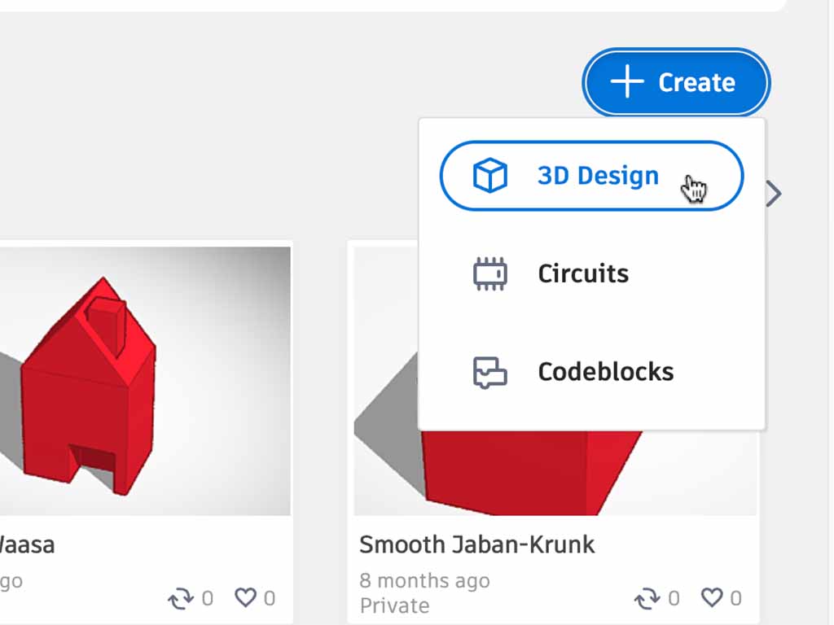This screenshot has height=625, width=834.
Task: Click the Codeblocks puzzle-block icon
Action: pyautogui.click(x=490, y=372)
